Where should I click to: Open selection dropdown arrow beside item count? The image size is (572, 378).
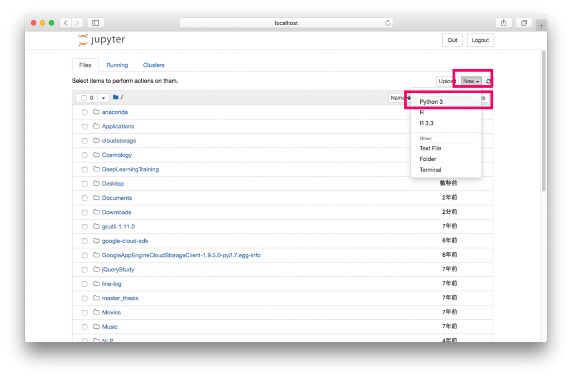(x=103, y=98)
